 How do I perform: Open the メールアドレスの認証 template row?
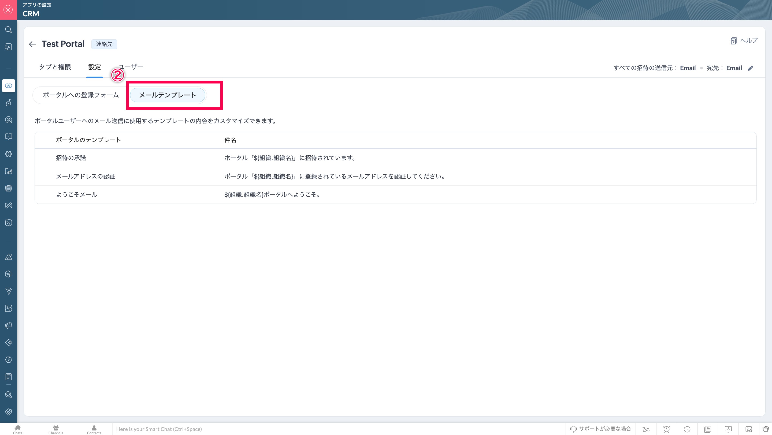tap(86, 177)
